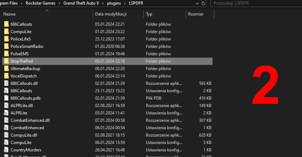Expand the chevron after plugins breadcrumb
The image size is (302, 157).
point(125,3)
